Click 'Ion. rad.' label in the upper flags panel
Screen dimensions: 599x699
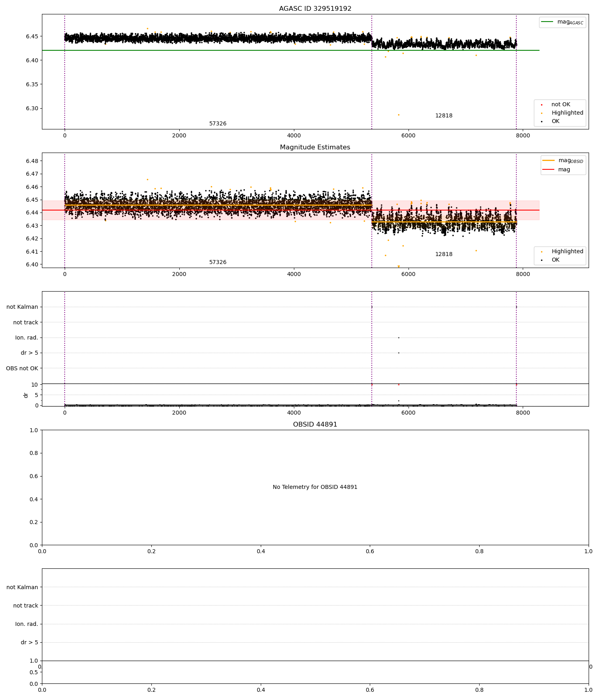click(x=27, y=338)
